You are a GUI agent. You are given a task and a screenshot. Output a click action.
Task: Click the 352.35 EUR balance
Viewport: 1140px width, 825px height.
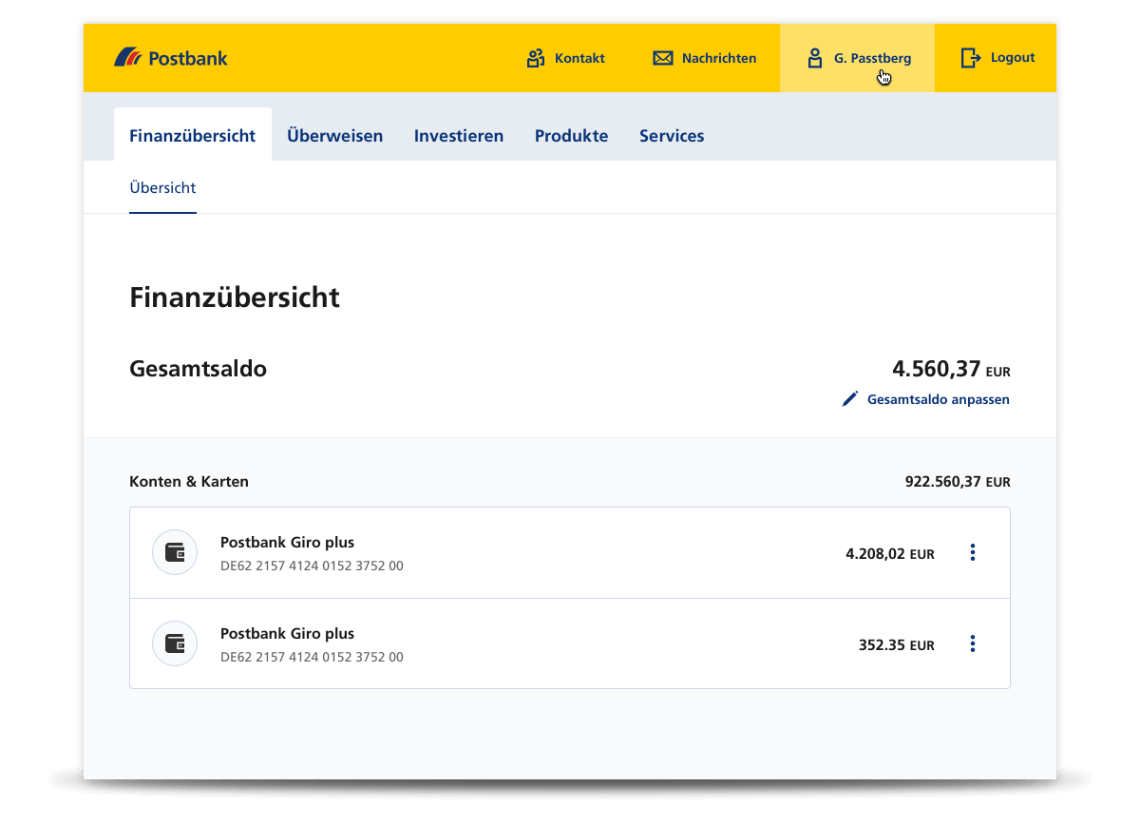coord(897,644)
